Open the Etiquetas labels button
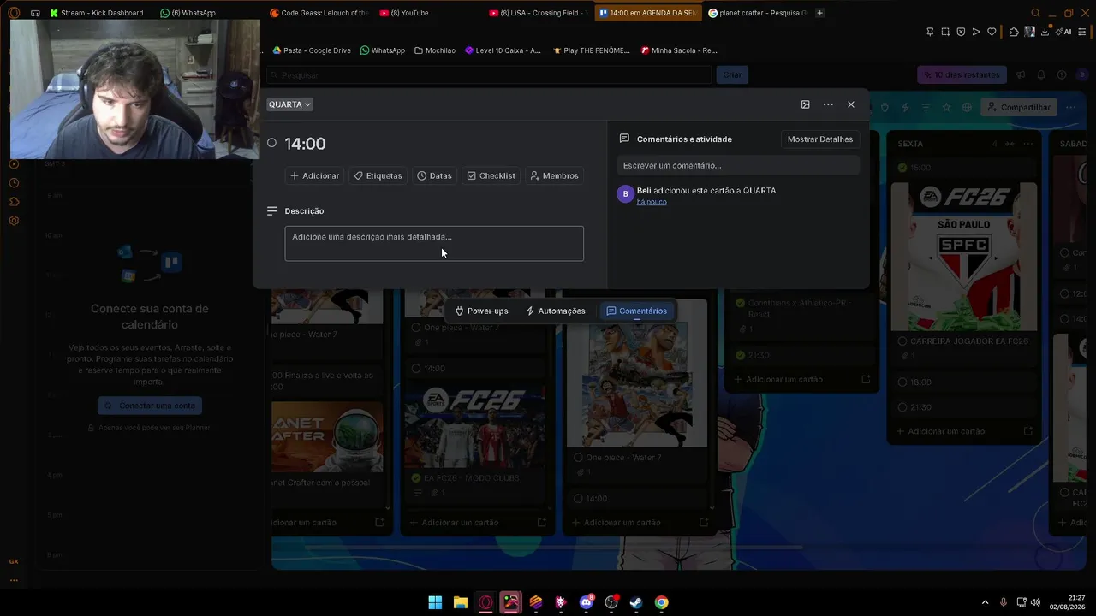Image resolution: width=1096 pixels, height=616 pixels. click(x=378, y=175)
